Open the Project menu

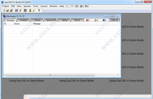point(6,6)
